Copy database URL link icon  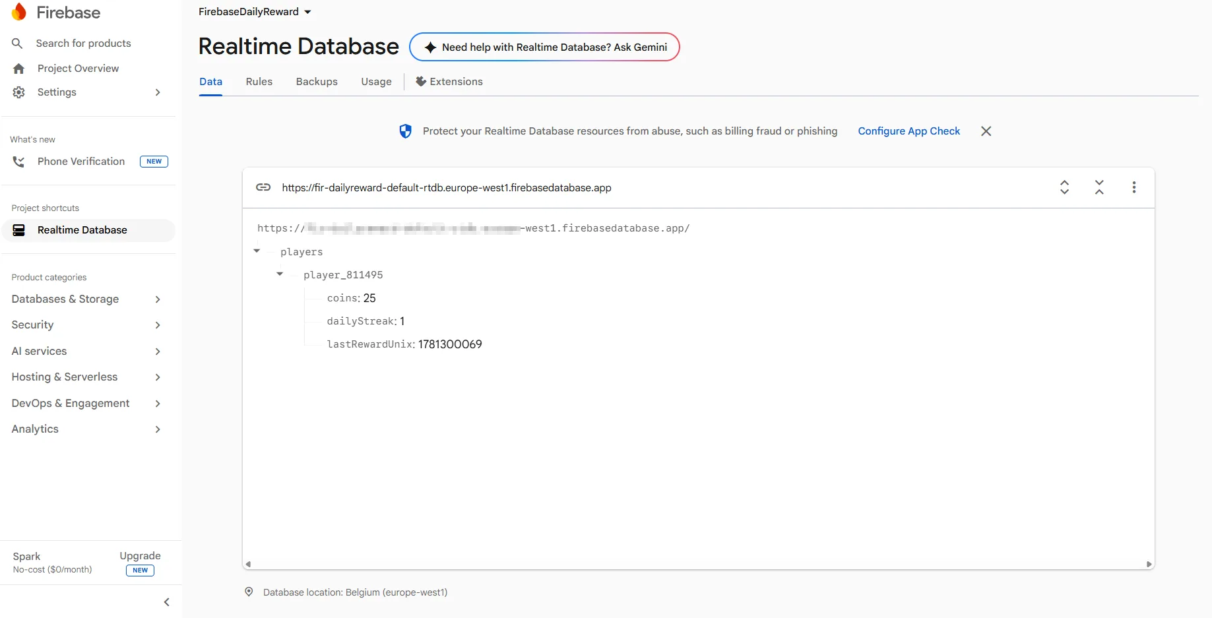click(x=263, y=187)
